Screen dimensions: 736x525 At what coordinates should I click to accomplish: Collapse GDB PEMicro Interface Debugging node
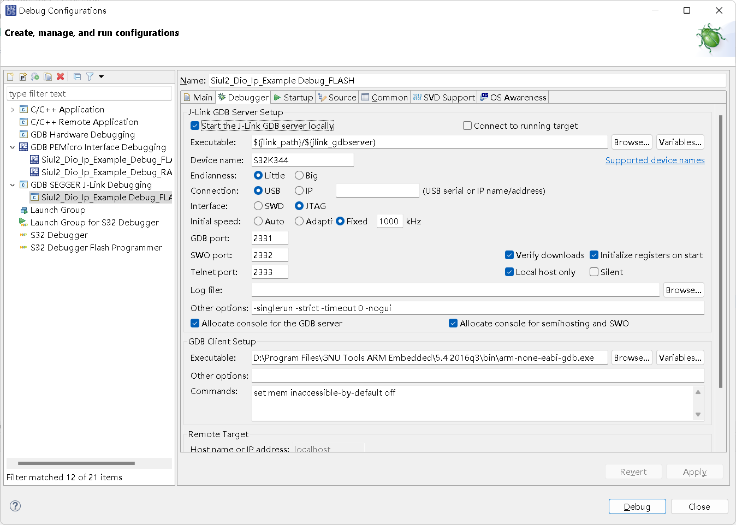pyautogui.click(x=13, y=147)
